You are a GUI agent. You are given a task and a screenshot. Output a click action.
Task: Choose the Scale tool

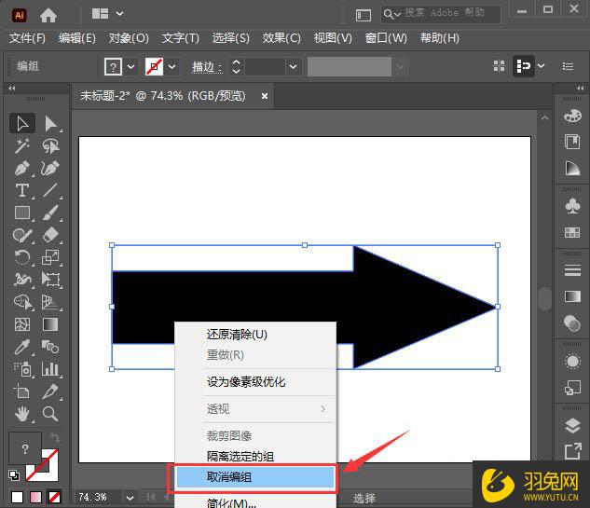(50, 258)
